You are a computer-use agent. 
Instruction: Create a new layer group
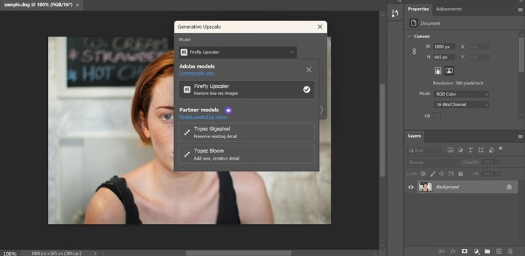tap(487, 251)
